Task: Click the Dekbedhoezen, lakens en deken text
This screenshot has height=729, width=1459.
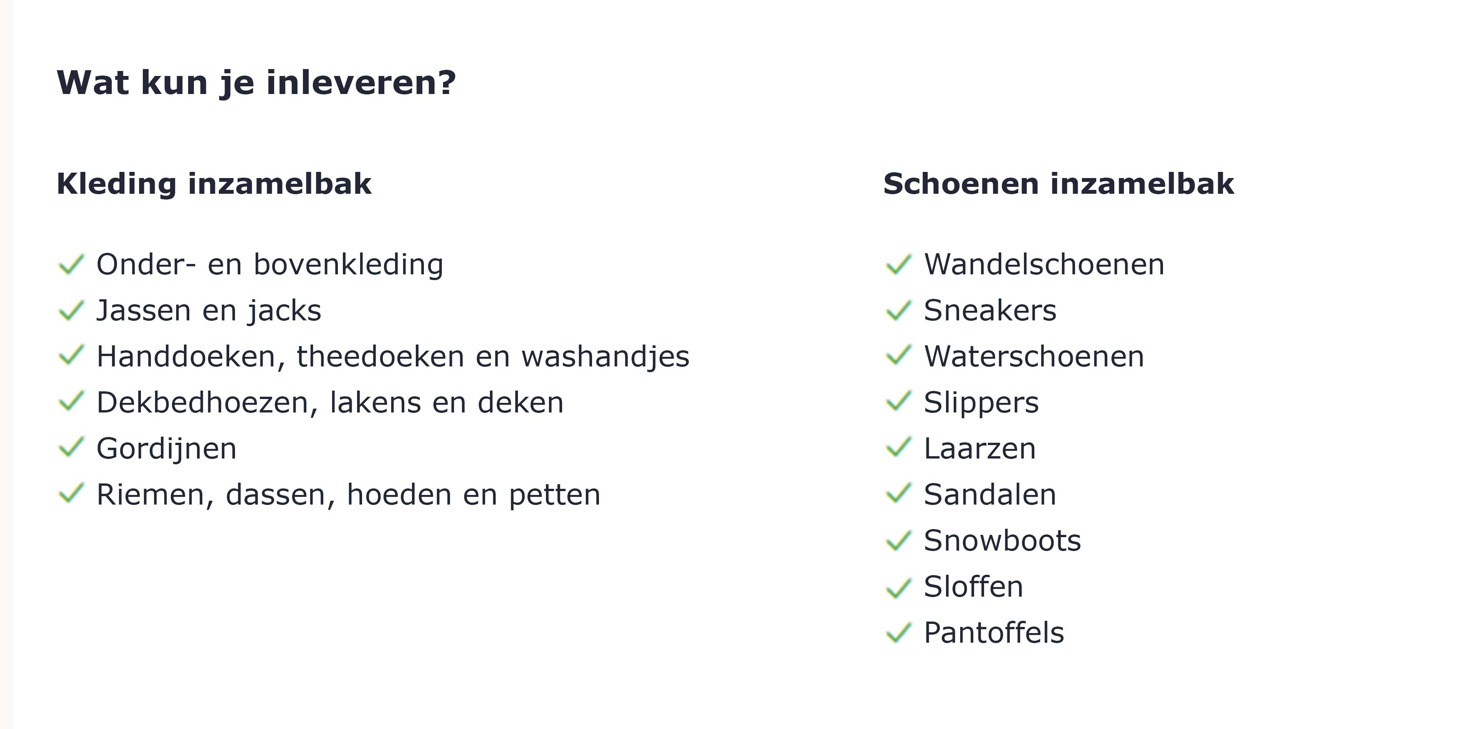Action: 330,402
